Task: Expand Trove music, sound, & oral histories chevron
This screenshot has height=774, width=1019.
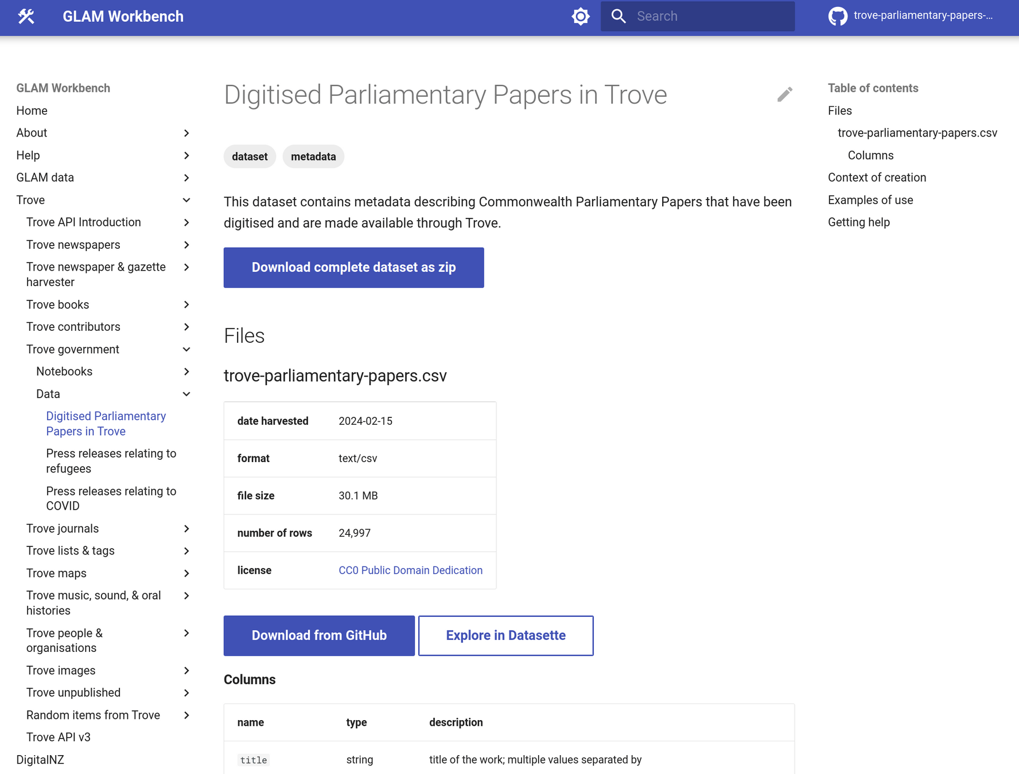Action: [186, 596]
